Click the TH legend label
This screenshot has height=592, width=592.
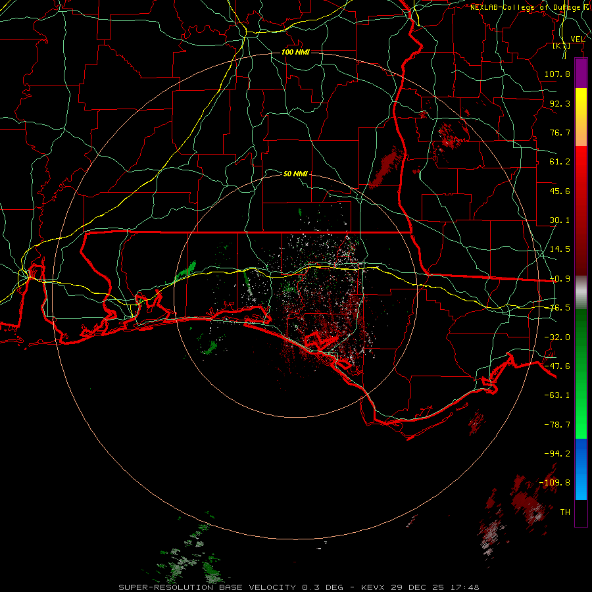coord(565,512)
